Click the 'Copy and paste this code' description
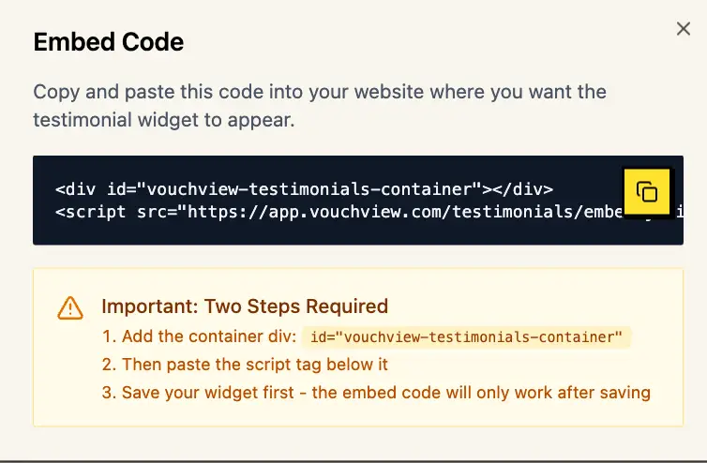Screen dimensions: 707x463 319,93
